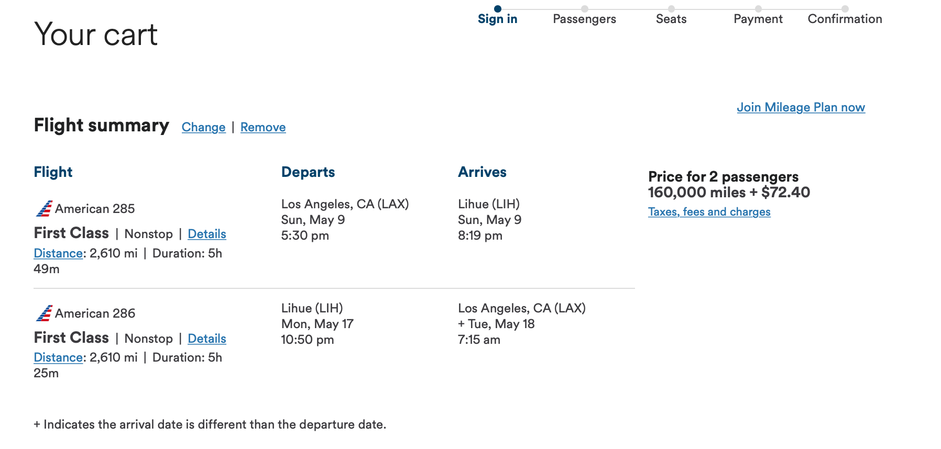Image resolution: width=941 pixels, height=449 pixels.
Task: Remove the flight from the cart
Action: click(263, 127)
